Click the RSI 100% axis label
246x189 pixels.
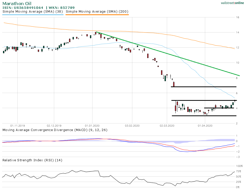pos(239,166)
